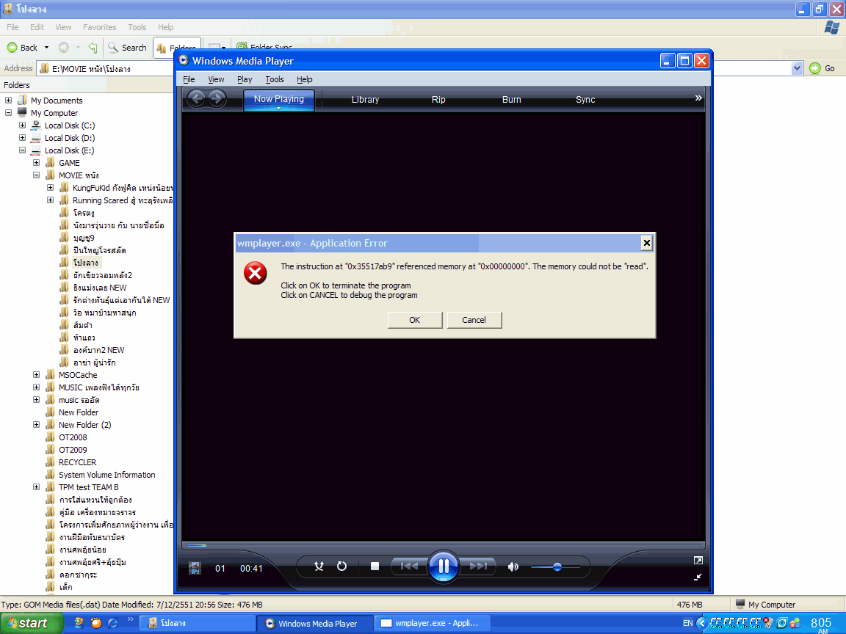The width and height of the screenshot is (846, 634).
Task: Select System Volume Information folder
Action: [x=106, y=475]
